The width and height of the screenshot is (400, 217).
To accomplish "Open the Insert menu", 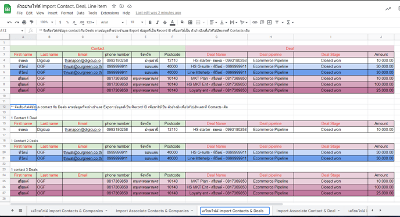I will coord(52,13).
